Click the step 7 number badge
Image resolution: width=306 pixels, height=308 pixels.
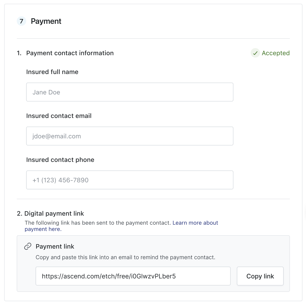tap(22, 21)
